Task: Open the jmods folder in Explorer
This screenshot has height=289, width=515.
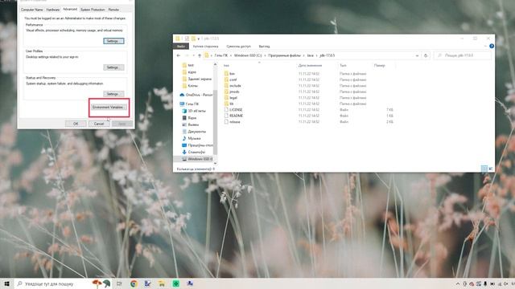Action: tap(234, 92)
